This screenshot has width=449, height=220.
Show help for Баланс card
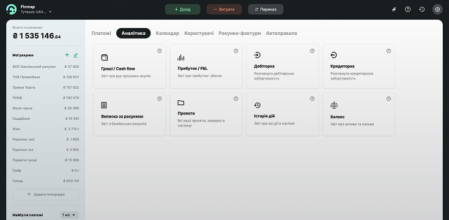pos(388,99)
